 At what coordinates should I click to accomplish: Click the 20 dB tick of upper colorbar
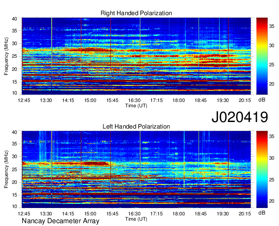[272, 84]
